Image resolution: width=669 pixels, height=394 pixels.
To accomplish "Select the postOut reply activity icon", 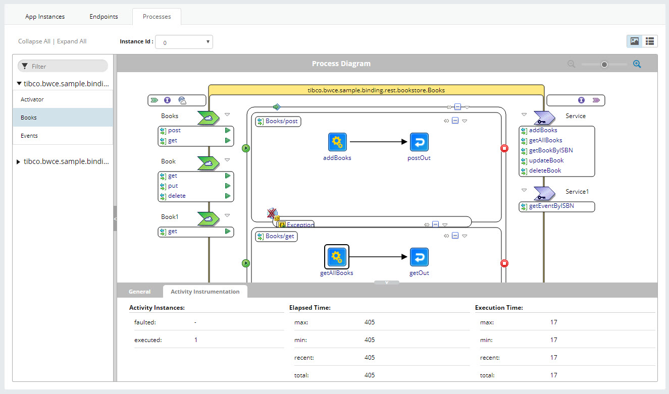I will pos(419,142).
